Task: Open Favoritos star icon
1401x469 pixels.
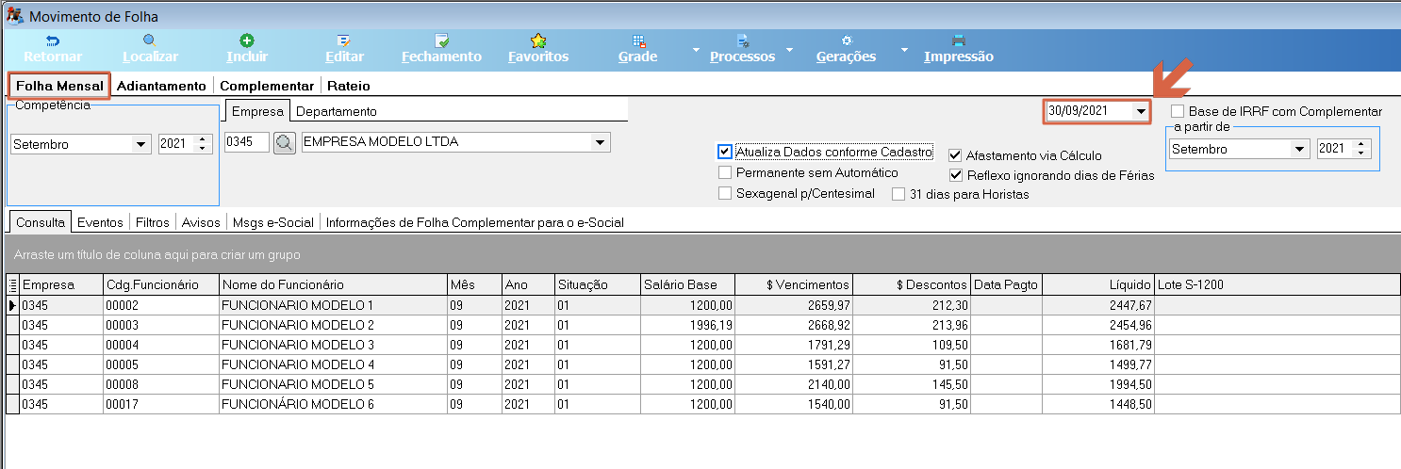Action: pyautogui.click(x=538, y=40)
